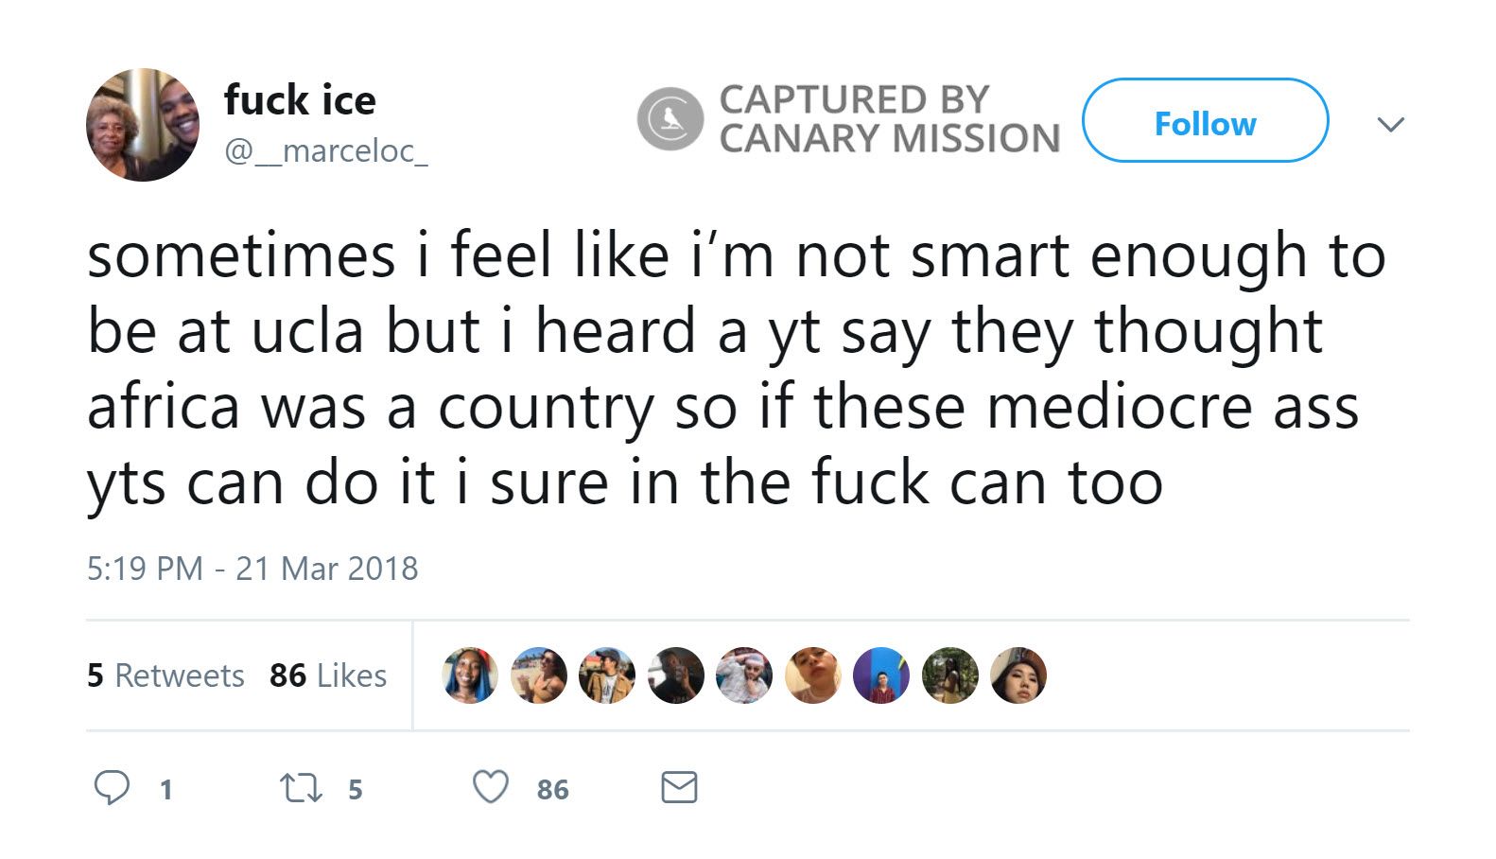Image resolution: width=1496 pixels, height=859 pixels.
Task: Click the fourth dark liker avatar
Action: click(675, 675)
